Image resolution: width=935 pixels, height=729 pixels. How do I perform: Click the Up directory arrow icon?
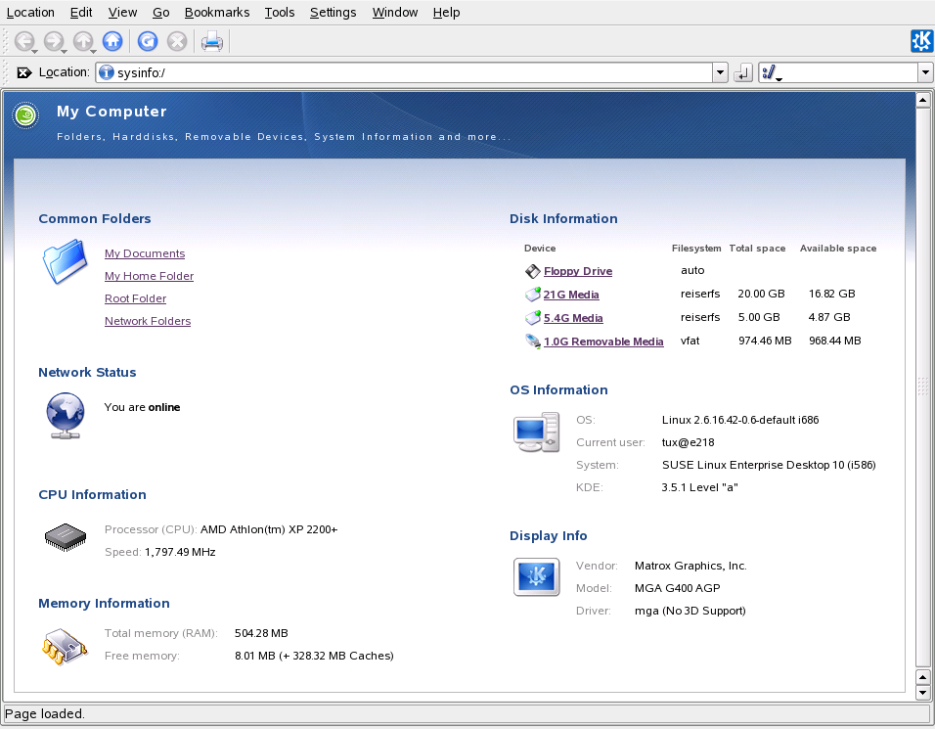(83, 41)
